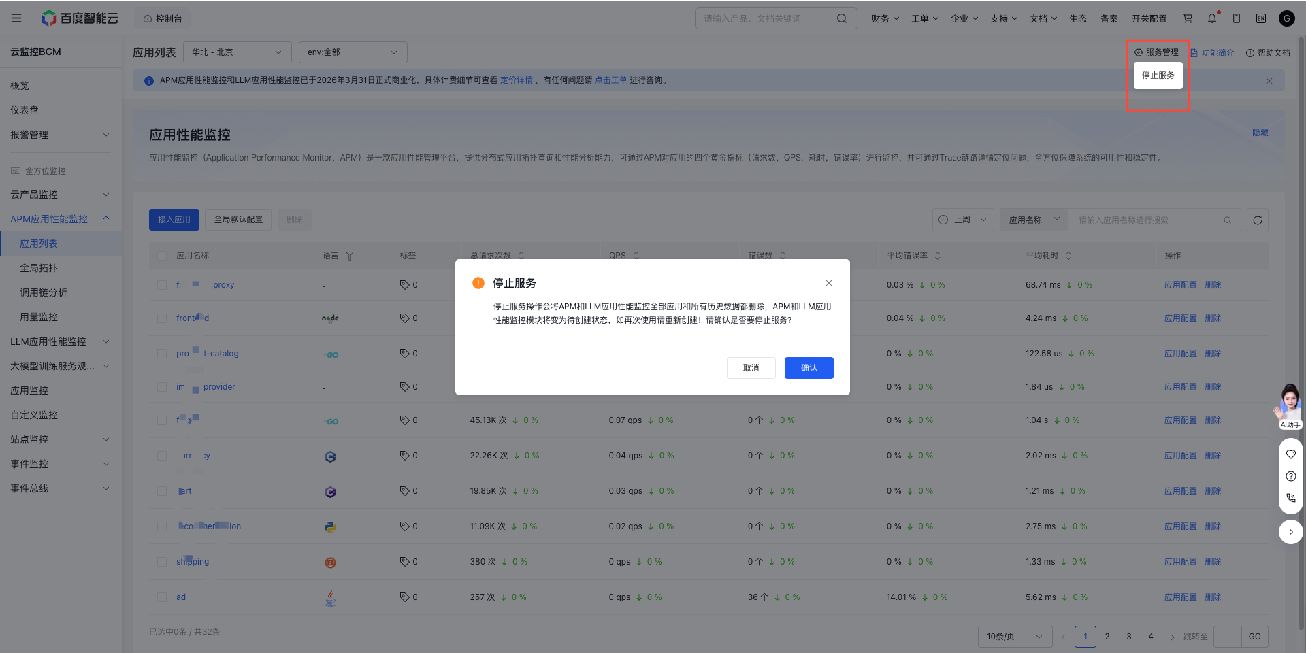
Task: Open the AI assistant avatar
Action: pos(1289,405)
